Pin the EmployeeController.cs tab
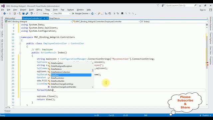This screenshot has height=120, width=213. 44,18
